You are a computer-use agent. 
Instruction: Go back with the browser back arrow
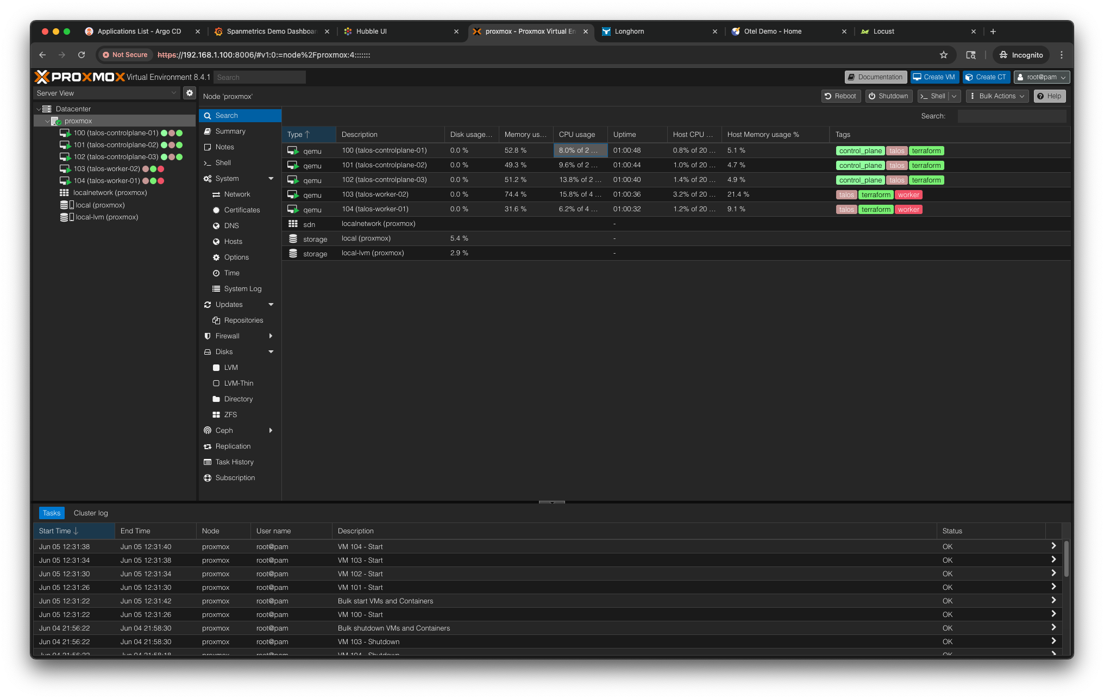click(42, 55)
